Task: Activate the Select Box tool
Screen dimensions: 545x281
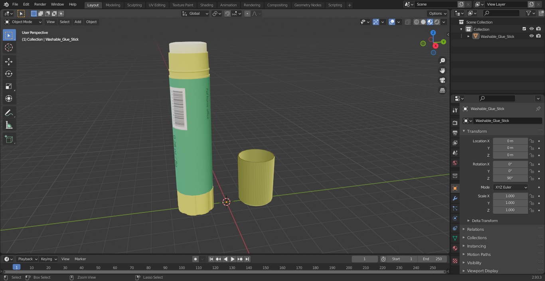Action: (9, 35)
